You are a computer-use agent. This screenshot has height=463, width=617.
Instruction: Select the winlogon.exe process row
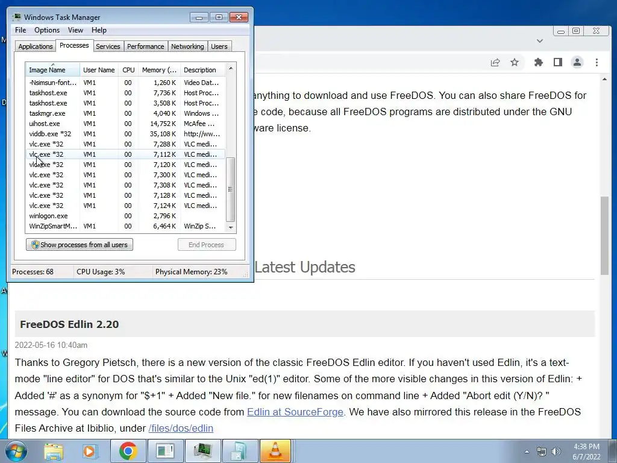126,216
